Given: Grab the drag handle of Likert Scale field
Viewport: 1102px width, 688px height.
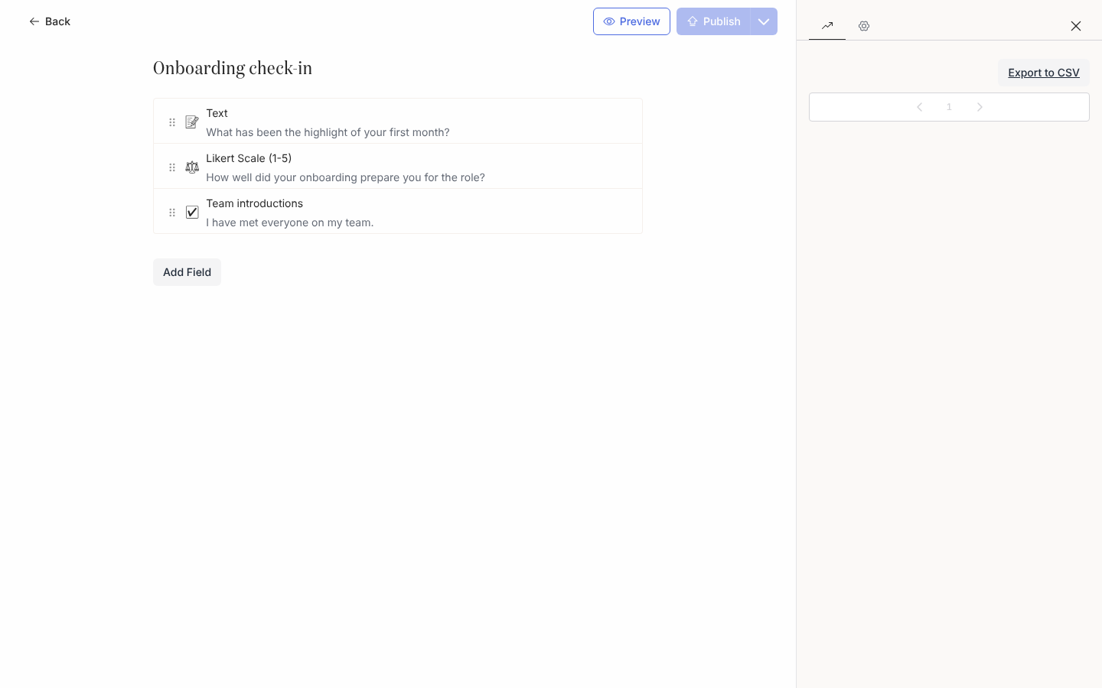Looking at the screenshot, I should coord(172,167).
